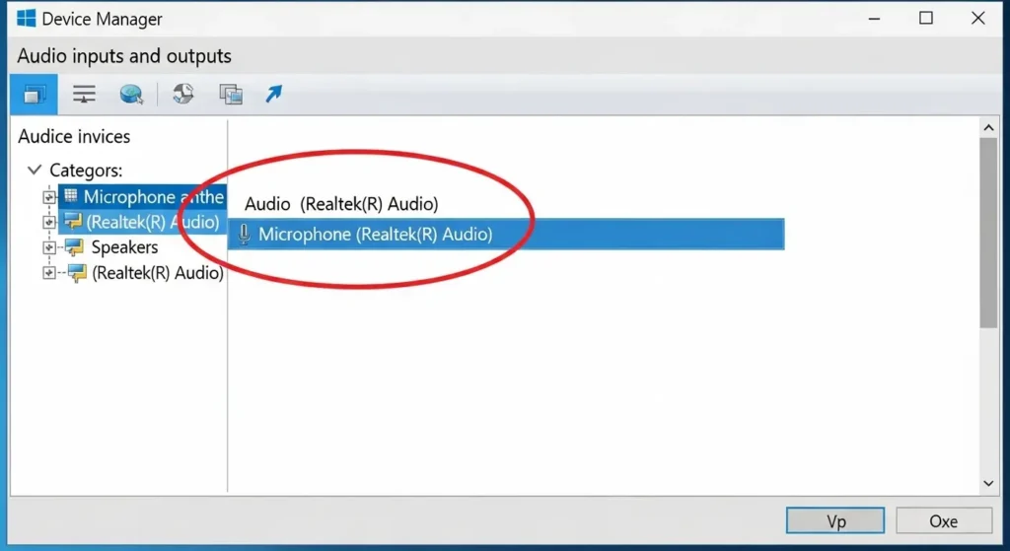The width and height of the screenshot is (1010, 551).
Task: Select the Speakers tree item
Action: (x=124, y=247)
